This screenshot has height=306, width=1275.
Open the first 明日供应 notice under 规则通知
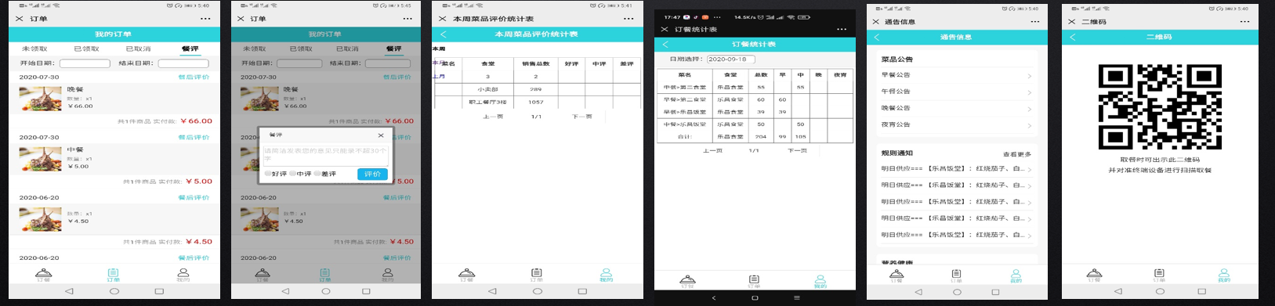coord(956,169)
